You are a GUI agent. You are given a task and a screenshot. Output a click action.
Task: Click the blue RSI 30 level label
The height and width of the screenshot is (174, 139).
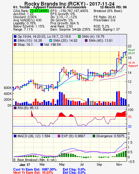coord(129,126)
